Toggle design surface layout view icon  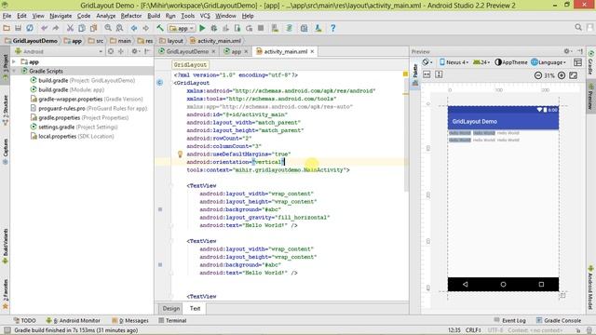[577, 62]
